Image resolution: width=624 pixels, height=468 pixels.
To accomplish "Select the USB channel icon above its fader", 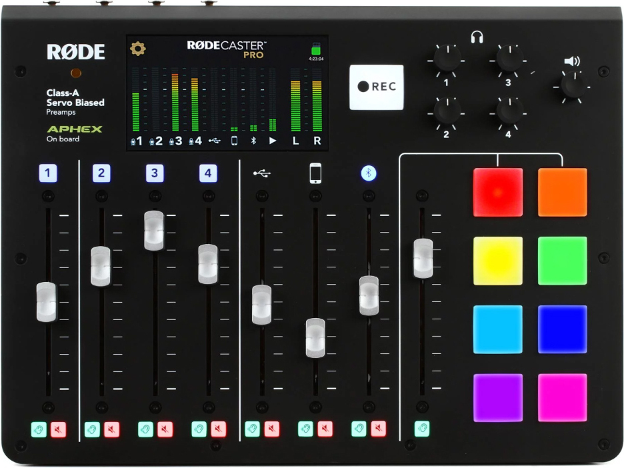I will 262,171.
